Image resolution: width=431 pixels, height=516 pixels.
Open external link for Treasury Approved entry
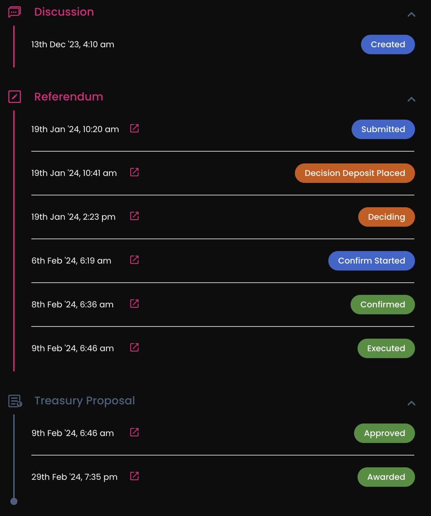pos(134,432)
